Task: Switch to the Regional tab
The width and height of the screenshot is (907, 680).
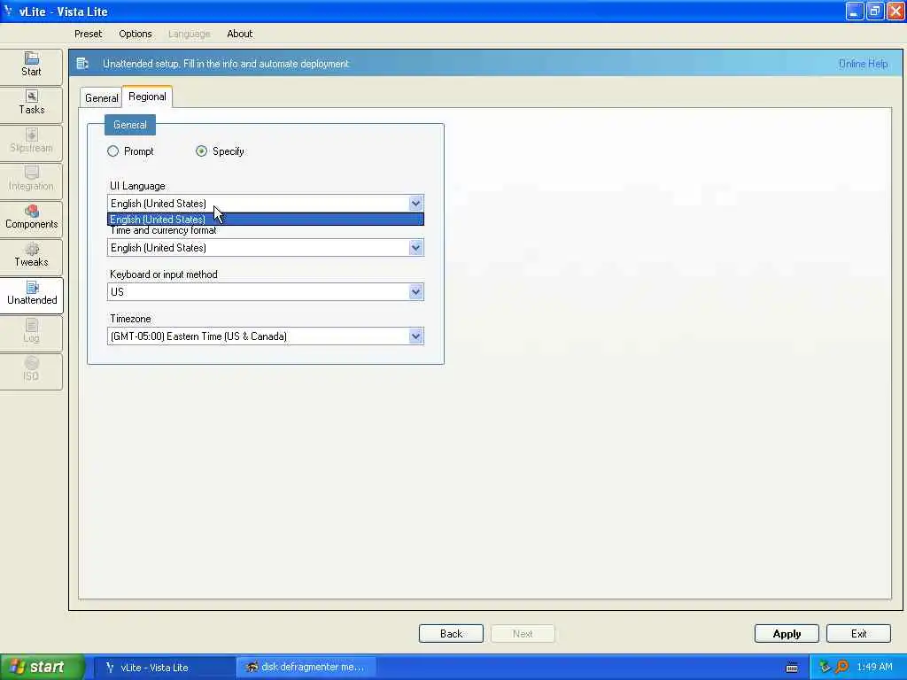Action: (x=147, y=97)
